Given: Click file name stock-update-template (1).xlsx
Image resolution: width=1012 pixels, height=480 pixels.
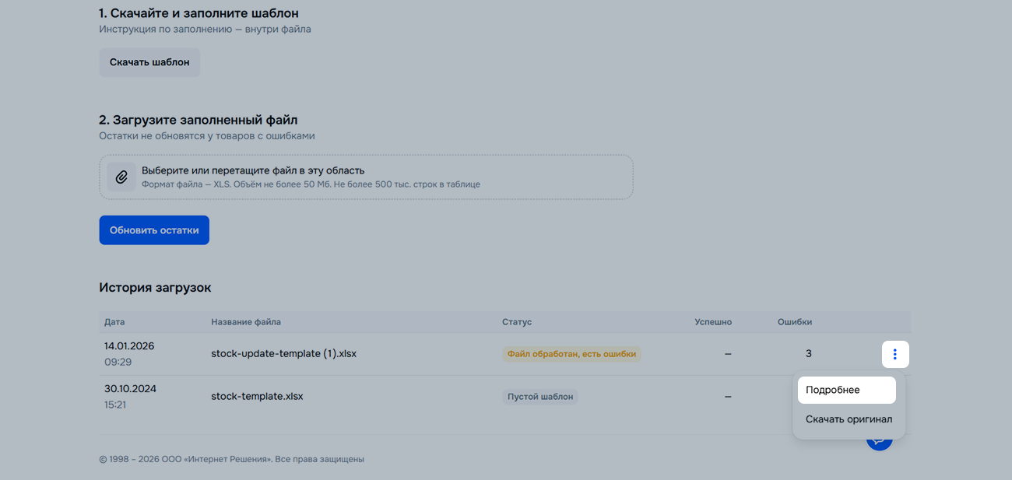Looking at the screenshot, I should point(283,353).
